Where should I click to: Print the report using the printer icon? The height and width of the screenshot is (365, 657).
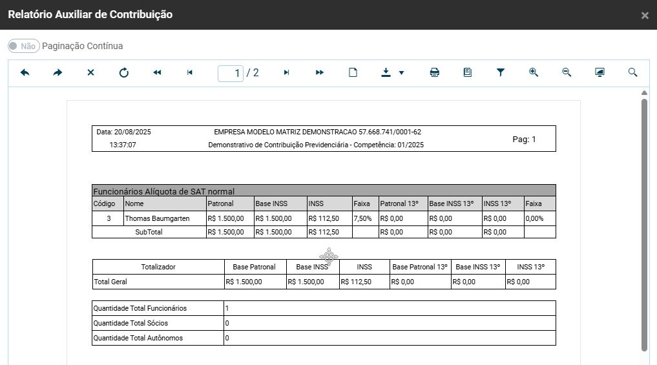click(x=435, y=73)
